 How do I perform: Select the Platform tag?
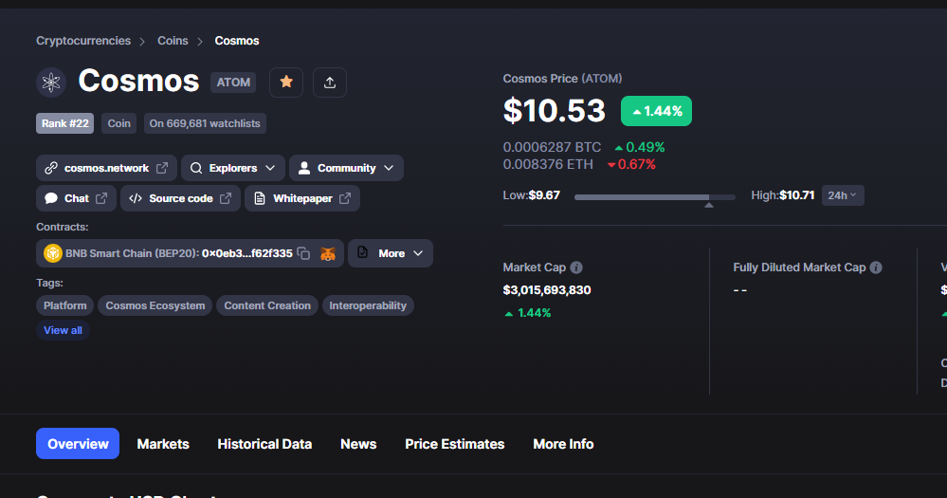[65, 305]
